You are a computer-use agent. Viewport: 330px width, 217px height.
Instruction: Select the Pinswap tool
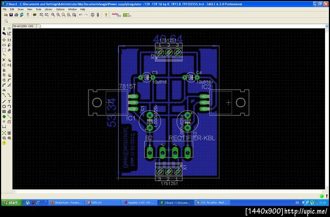coord(4,65)
